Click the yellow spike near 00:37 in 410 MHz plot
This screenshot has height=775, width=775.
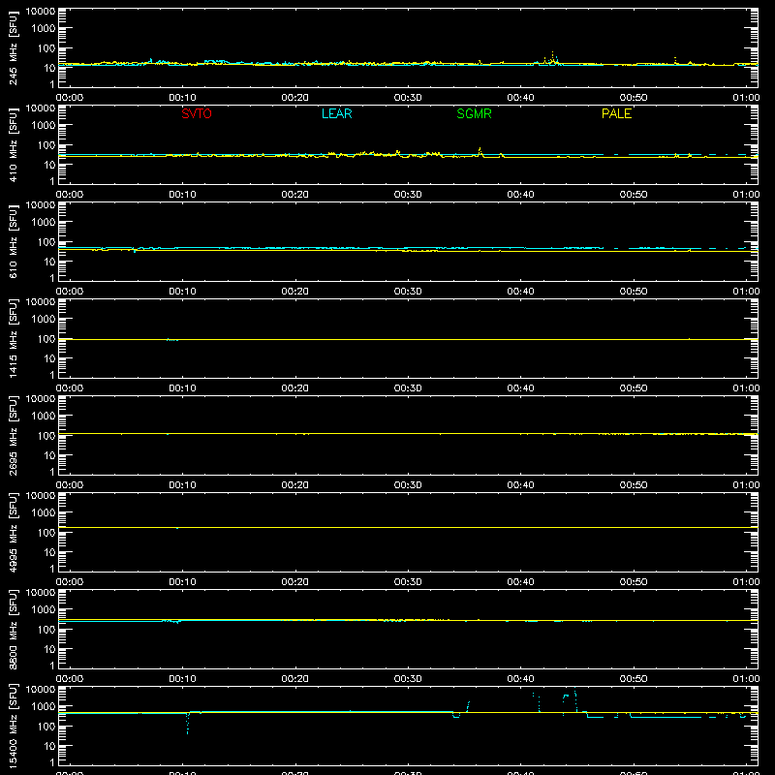click(480, 151)
